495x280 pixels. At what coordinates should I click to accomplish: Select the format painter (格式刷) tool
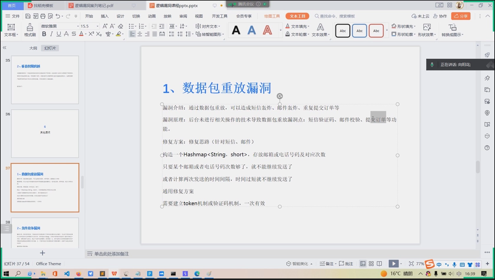coord(29,30)
